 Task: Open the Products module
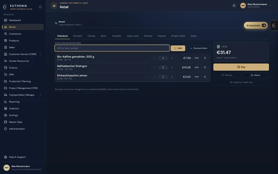[23, 40]
